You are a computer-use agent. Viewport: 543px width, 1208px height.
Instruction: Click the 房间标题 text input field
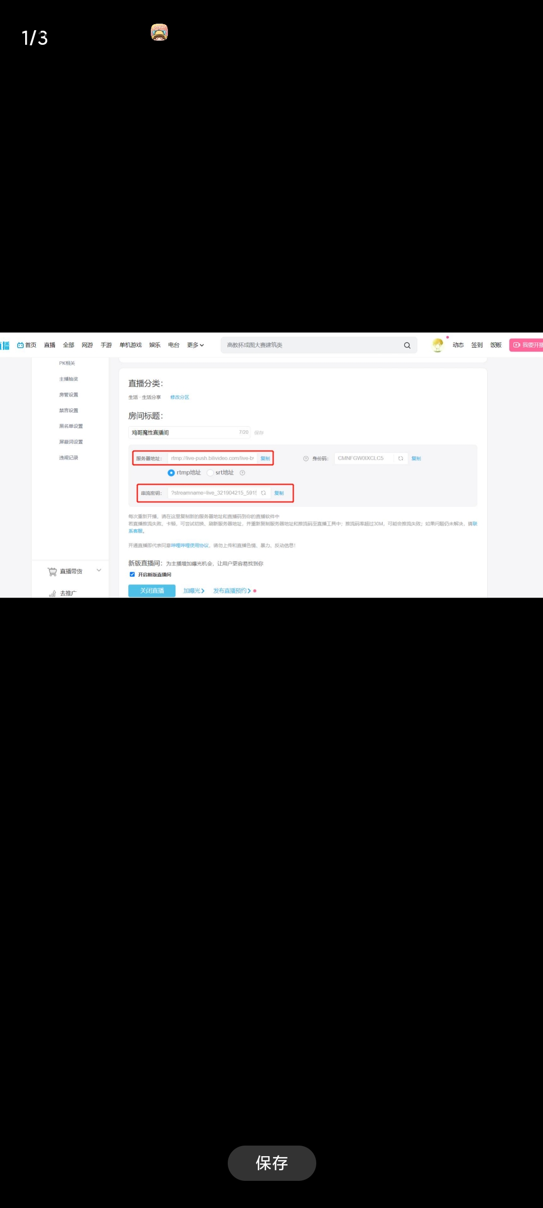(x=184, y=432)
